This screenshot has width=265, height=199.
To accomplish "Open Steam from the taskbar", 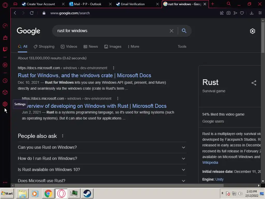I will [x=87, y=193].
